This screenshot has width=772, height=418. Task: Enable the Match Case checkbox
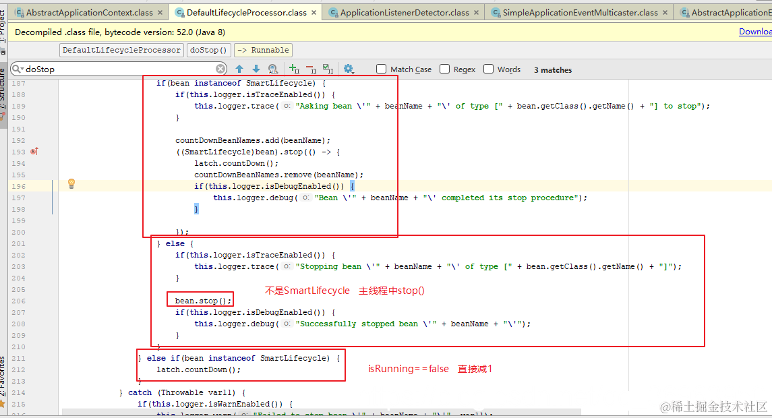[381, 69]
